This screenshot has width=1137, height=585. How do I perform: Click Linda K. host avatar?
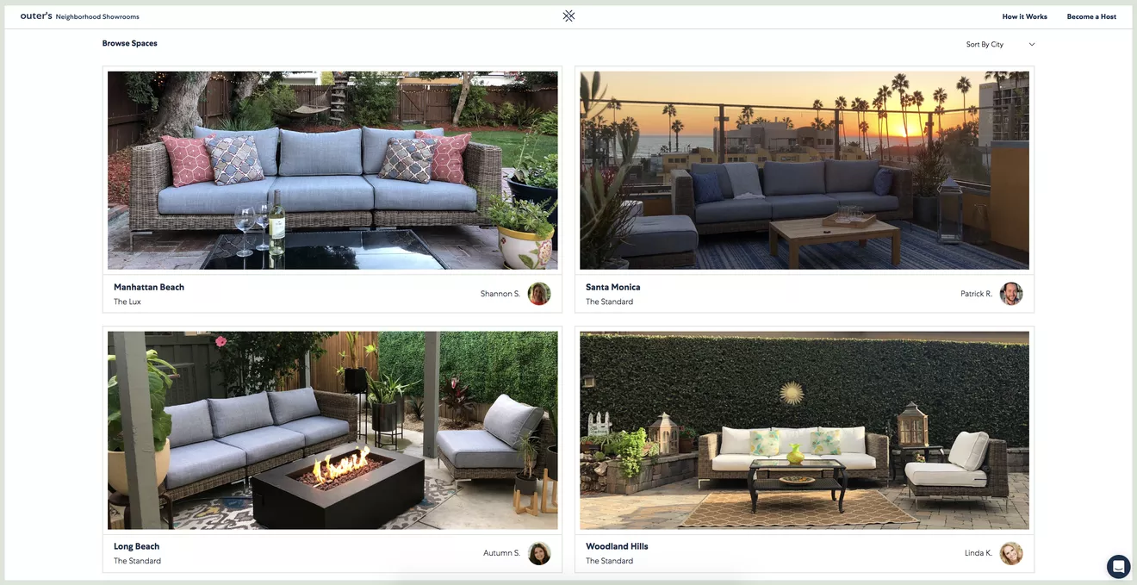pyautogui.click(x=1011, y=553)
